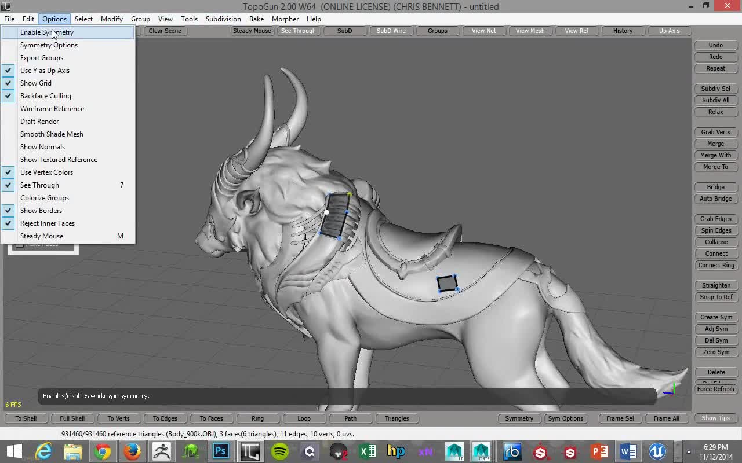The image size is (742, 463).
Task: Open Unreal Engine from the taskbar
Action: [657, 451]
